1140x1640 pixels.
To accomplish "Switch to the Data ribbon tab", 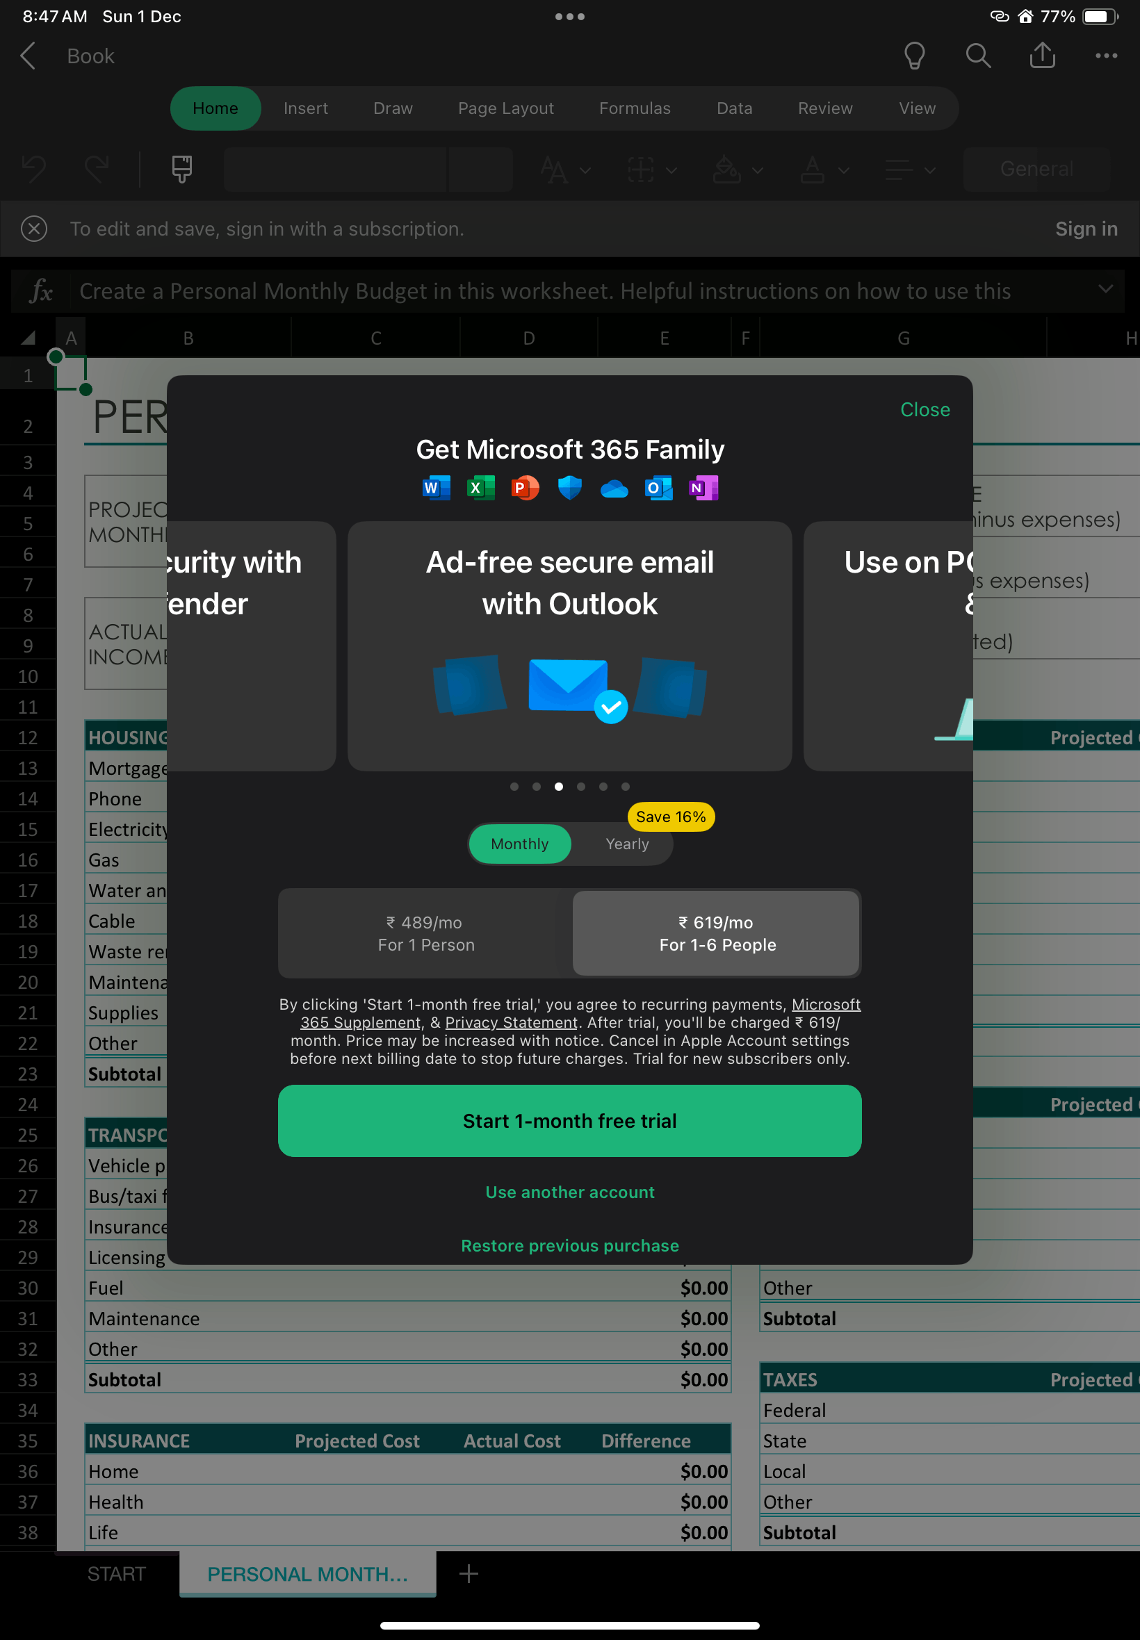I will pyautogui.click(x=734, y=108).
